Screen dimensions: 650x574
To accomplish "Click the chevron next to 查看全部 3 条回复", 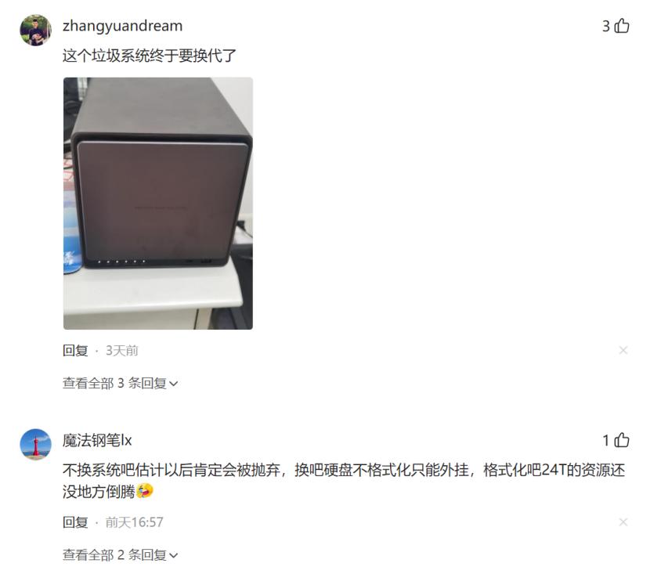I will (174, 384).
